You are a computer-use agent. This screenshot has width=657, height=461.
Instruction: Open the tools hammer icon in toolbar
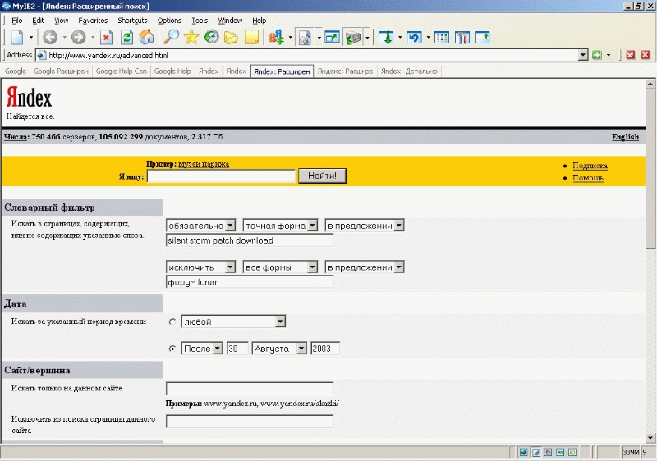tap(462, 37)
